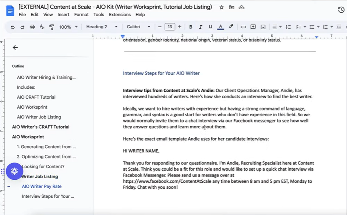Click the font size field showing 13

point(170,27)
